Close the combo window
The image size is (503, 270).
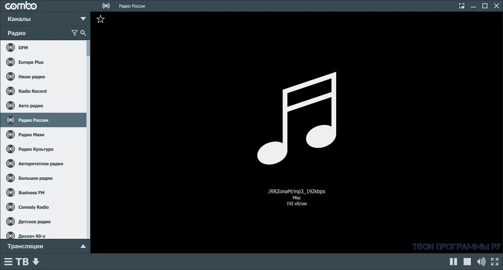[496, 6]
